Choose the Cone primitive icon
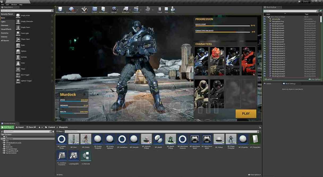This screenshot has width=323, height=177. pyautogui.click(x=18, y=63)
